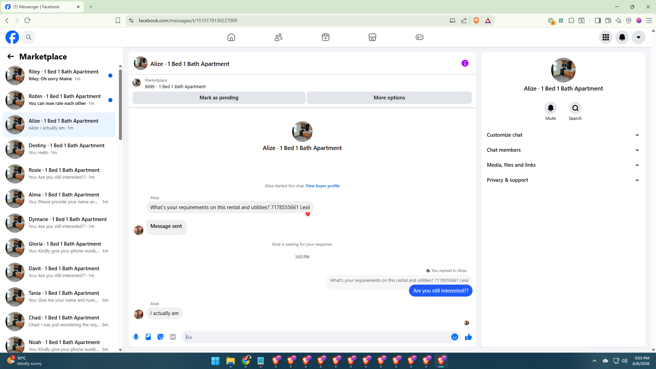The image size is (656, 369).
Task: Open the account dropdown menu
Action: 639,37
